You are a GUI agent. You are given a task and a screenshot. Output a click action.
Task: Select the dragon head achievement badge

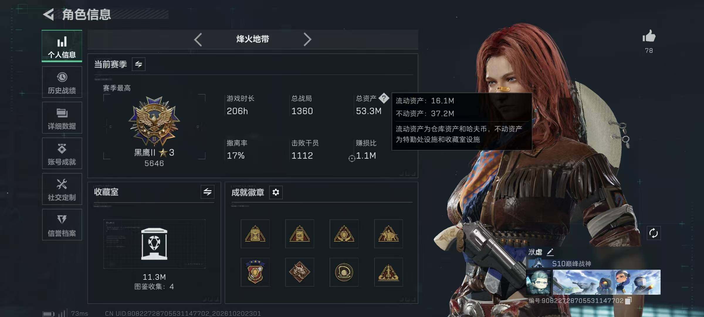pyautogui.click(x=299, y=272)
